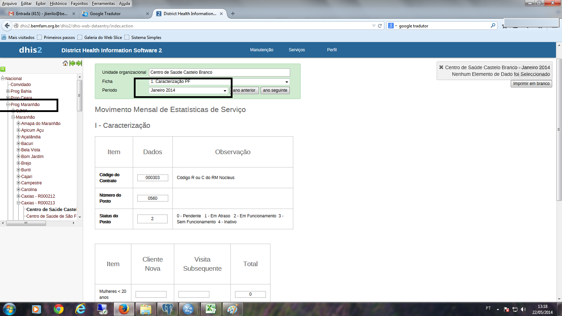Viewport: 562px width, 316px height.
Task: Open the Ficha dropdown
Action: click(x=220, y=81)
